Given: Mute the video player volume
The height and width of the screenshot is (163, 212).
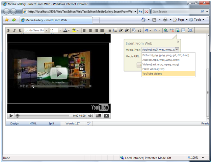Looking at the screenshot, I should click(x=90, y=116).
